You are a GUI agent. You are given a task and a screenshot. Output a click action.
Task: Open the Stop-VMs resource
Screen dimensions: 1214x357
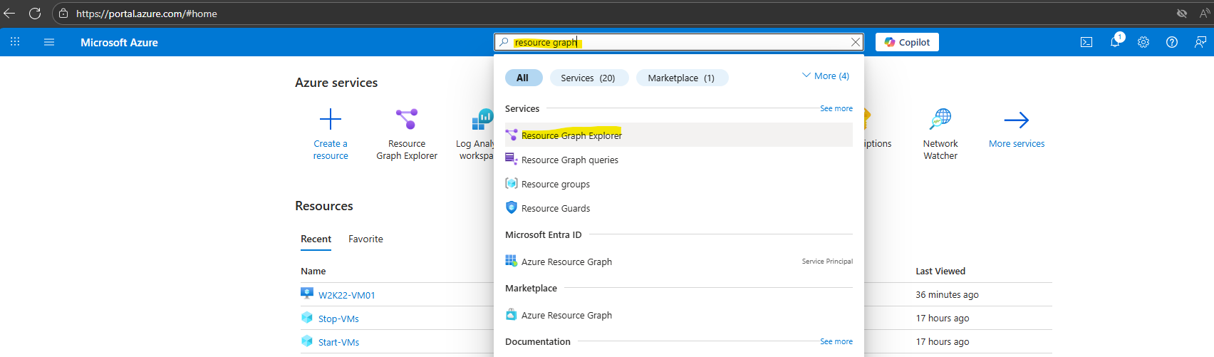(x=338, y=319)
